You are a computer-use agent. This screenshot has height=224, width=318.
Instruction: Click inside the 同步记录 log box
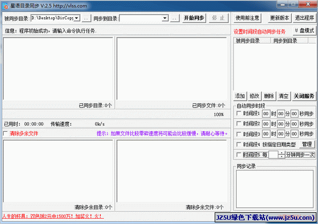275,189
